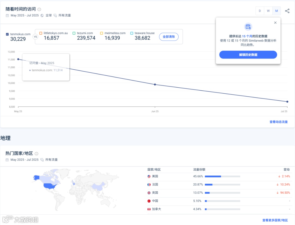Select the M monthly view tab
The width and height of the screenshot is (295, 225).
pos(276,11)
